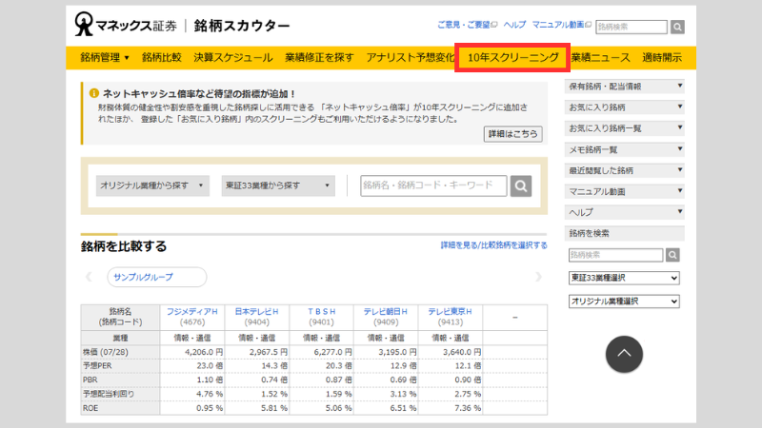
Task: Open 業績ニュース menu item
Action: pos(601,58)
